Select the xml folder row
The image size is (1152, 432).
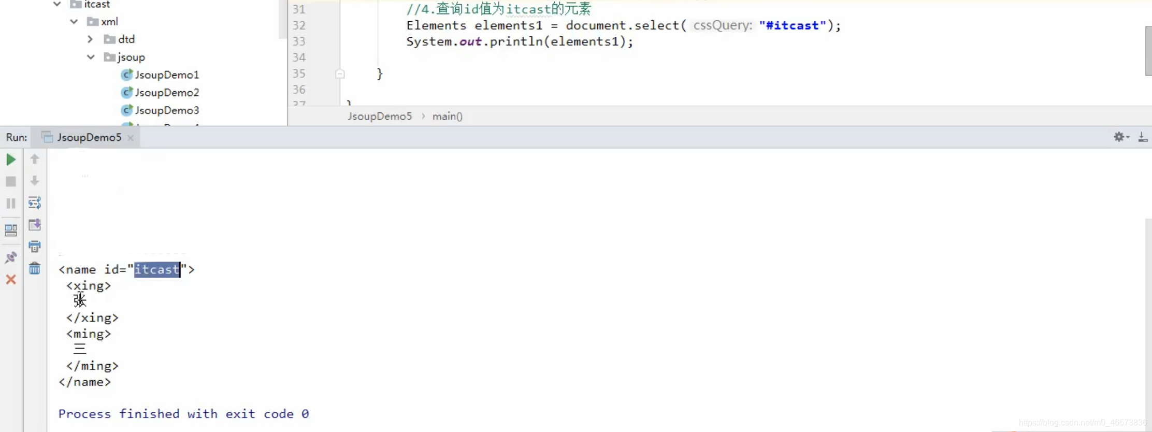pyautogui.click(x=103, y=22)
